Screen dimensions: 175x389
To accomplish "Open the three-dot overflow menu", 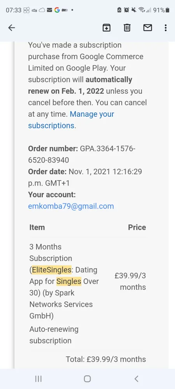I will pyautogui.click(x=166, y=28).
